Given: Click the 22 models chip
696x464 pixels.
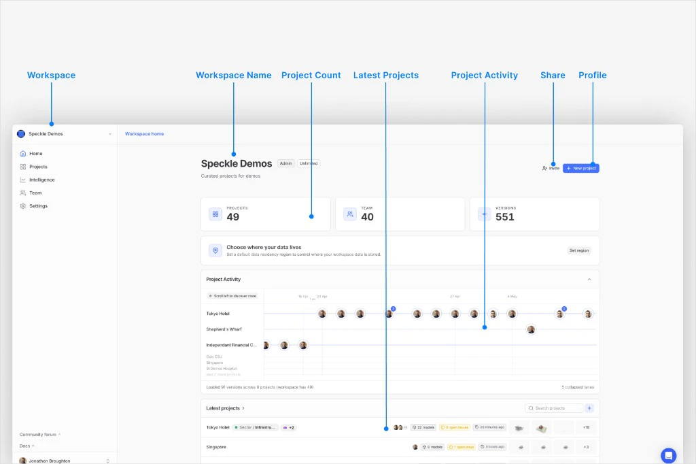Looking at the screenshot, I should pos(423,427).
